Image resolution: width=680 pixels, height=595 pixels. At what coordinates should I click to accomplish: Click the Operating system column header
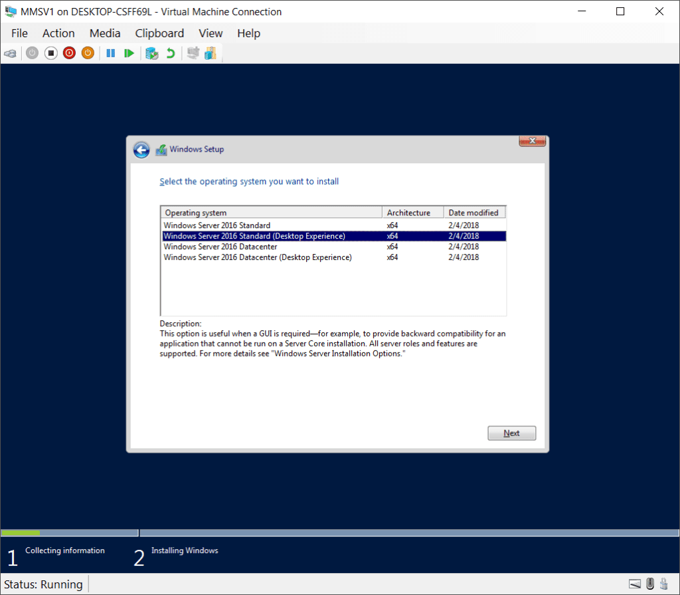[x=272, y=212]
